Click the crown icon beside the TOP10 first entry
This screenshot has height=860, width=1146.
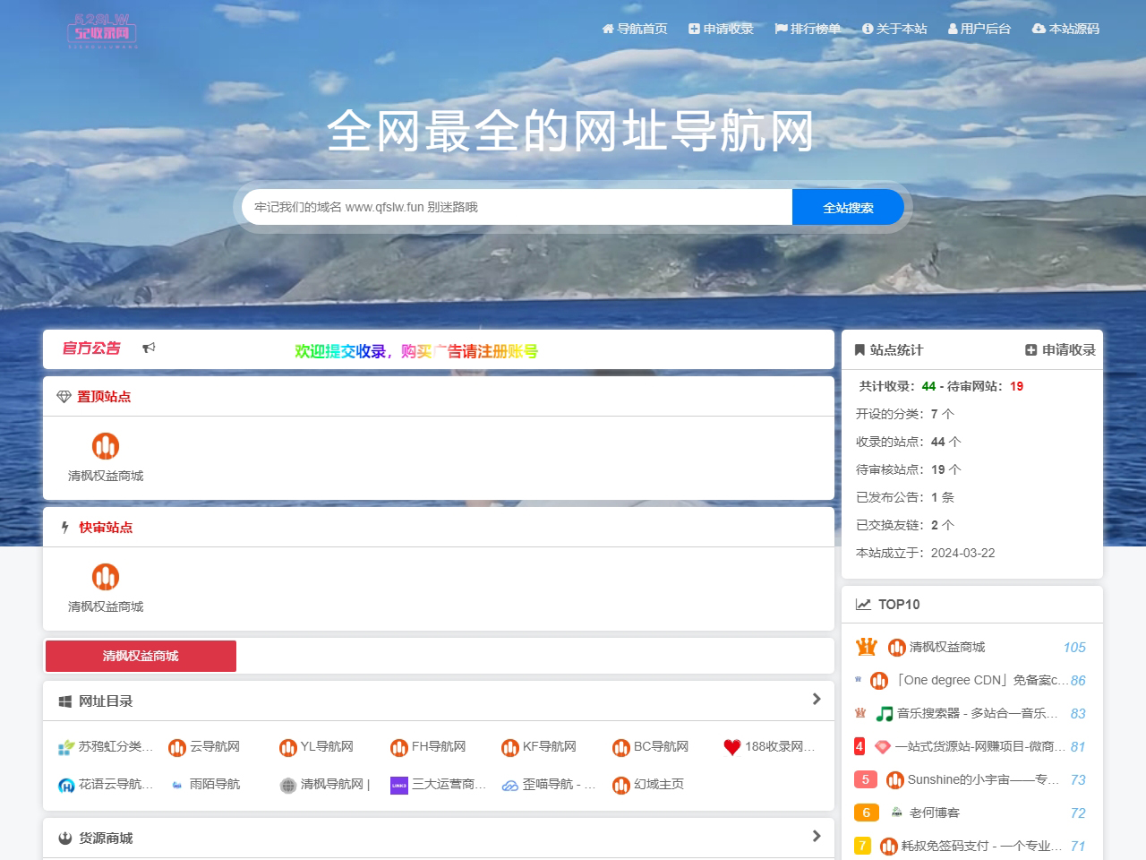tap(865, 646)
